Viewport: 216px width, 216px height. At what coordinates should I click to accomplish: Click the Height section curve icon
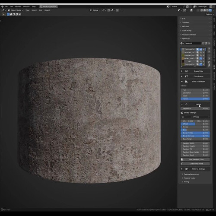[186, 104]
